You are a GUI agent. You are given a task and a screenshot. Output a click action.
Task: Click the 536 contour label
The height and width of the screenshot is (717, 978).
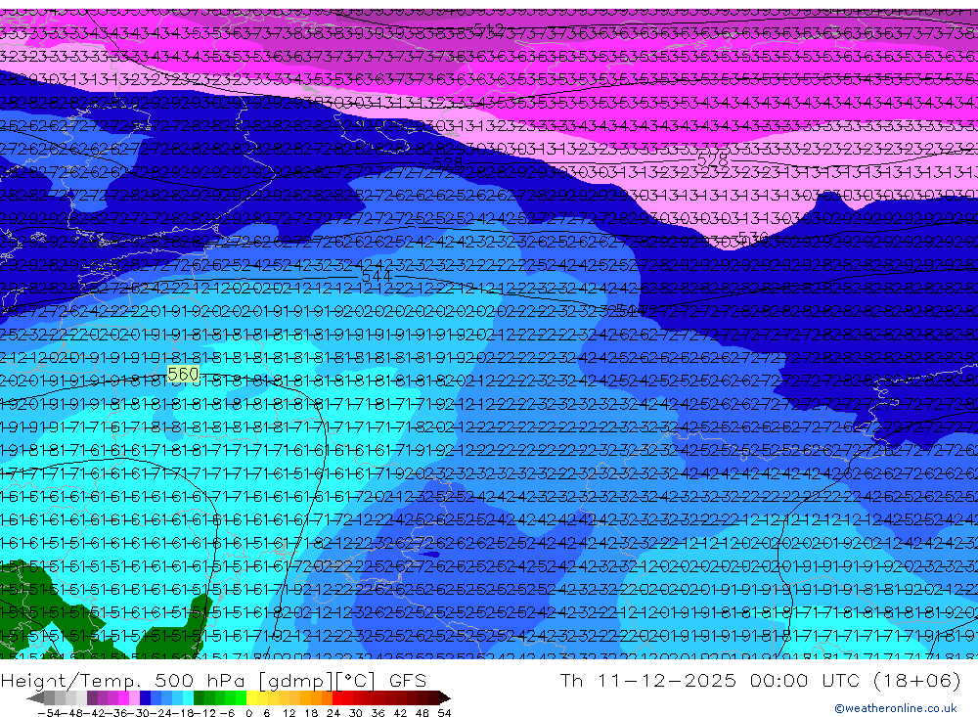tap(753, 237)
